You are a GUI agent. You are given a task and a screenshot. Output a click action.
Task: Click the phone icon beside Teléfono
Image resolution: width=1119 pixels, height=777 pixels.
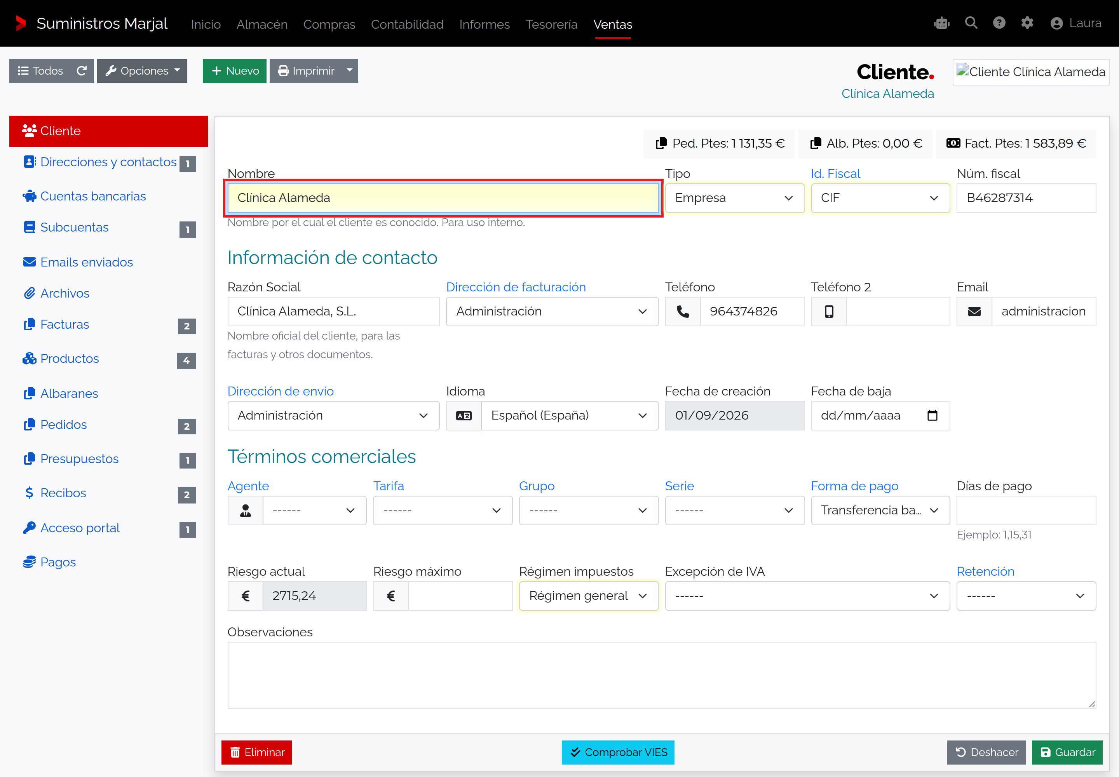[683, 311]
